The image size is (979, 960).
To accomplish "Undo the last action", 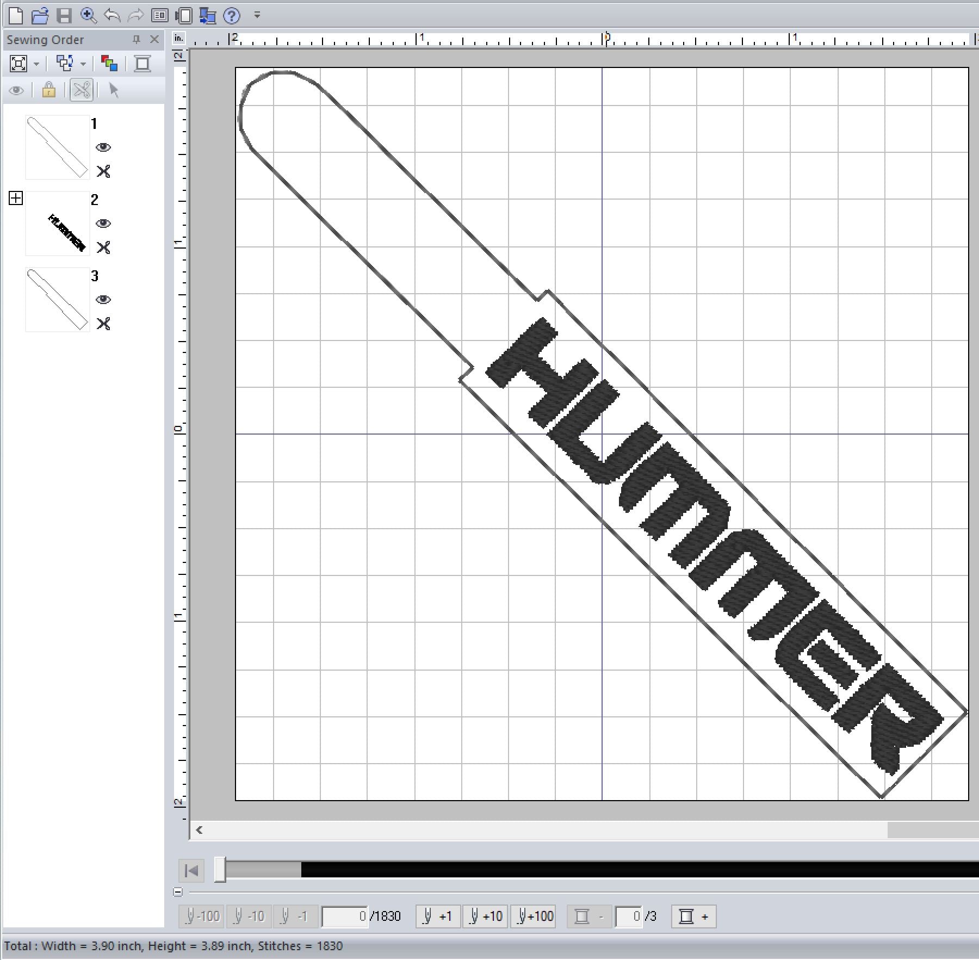I will click(x=111, y=16).
